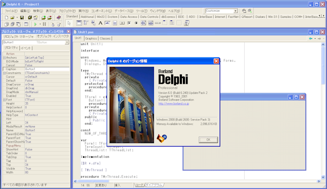Click the Add file to project icon
This screenshot has width=327, height=189.
point(43,18)
